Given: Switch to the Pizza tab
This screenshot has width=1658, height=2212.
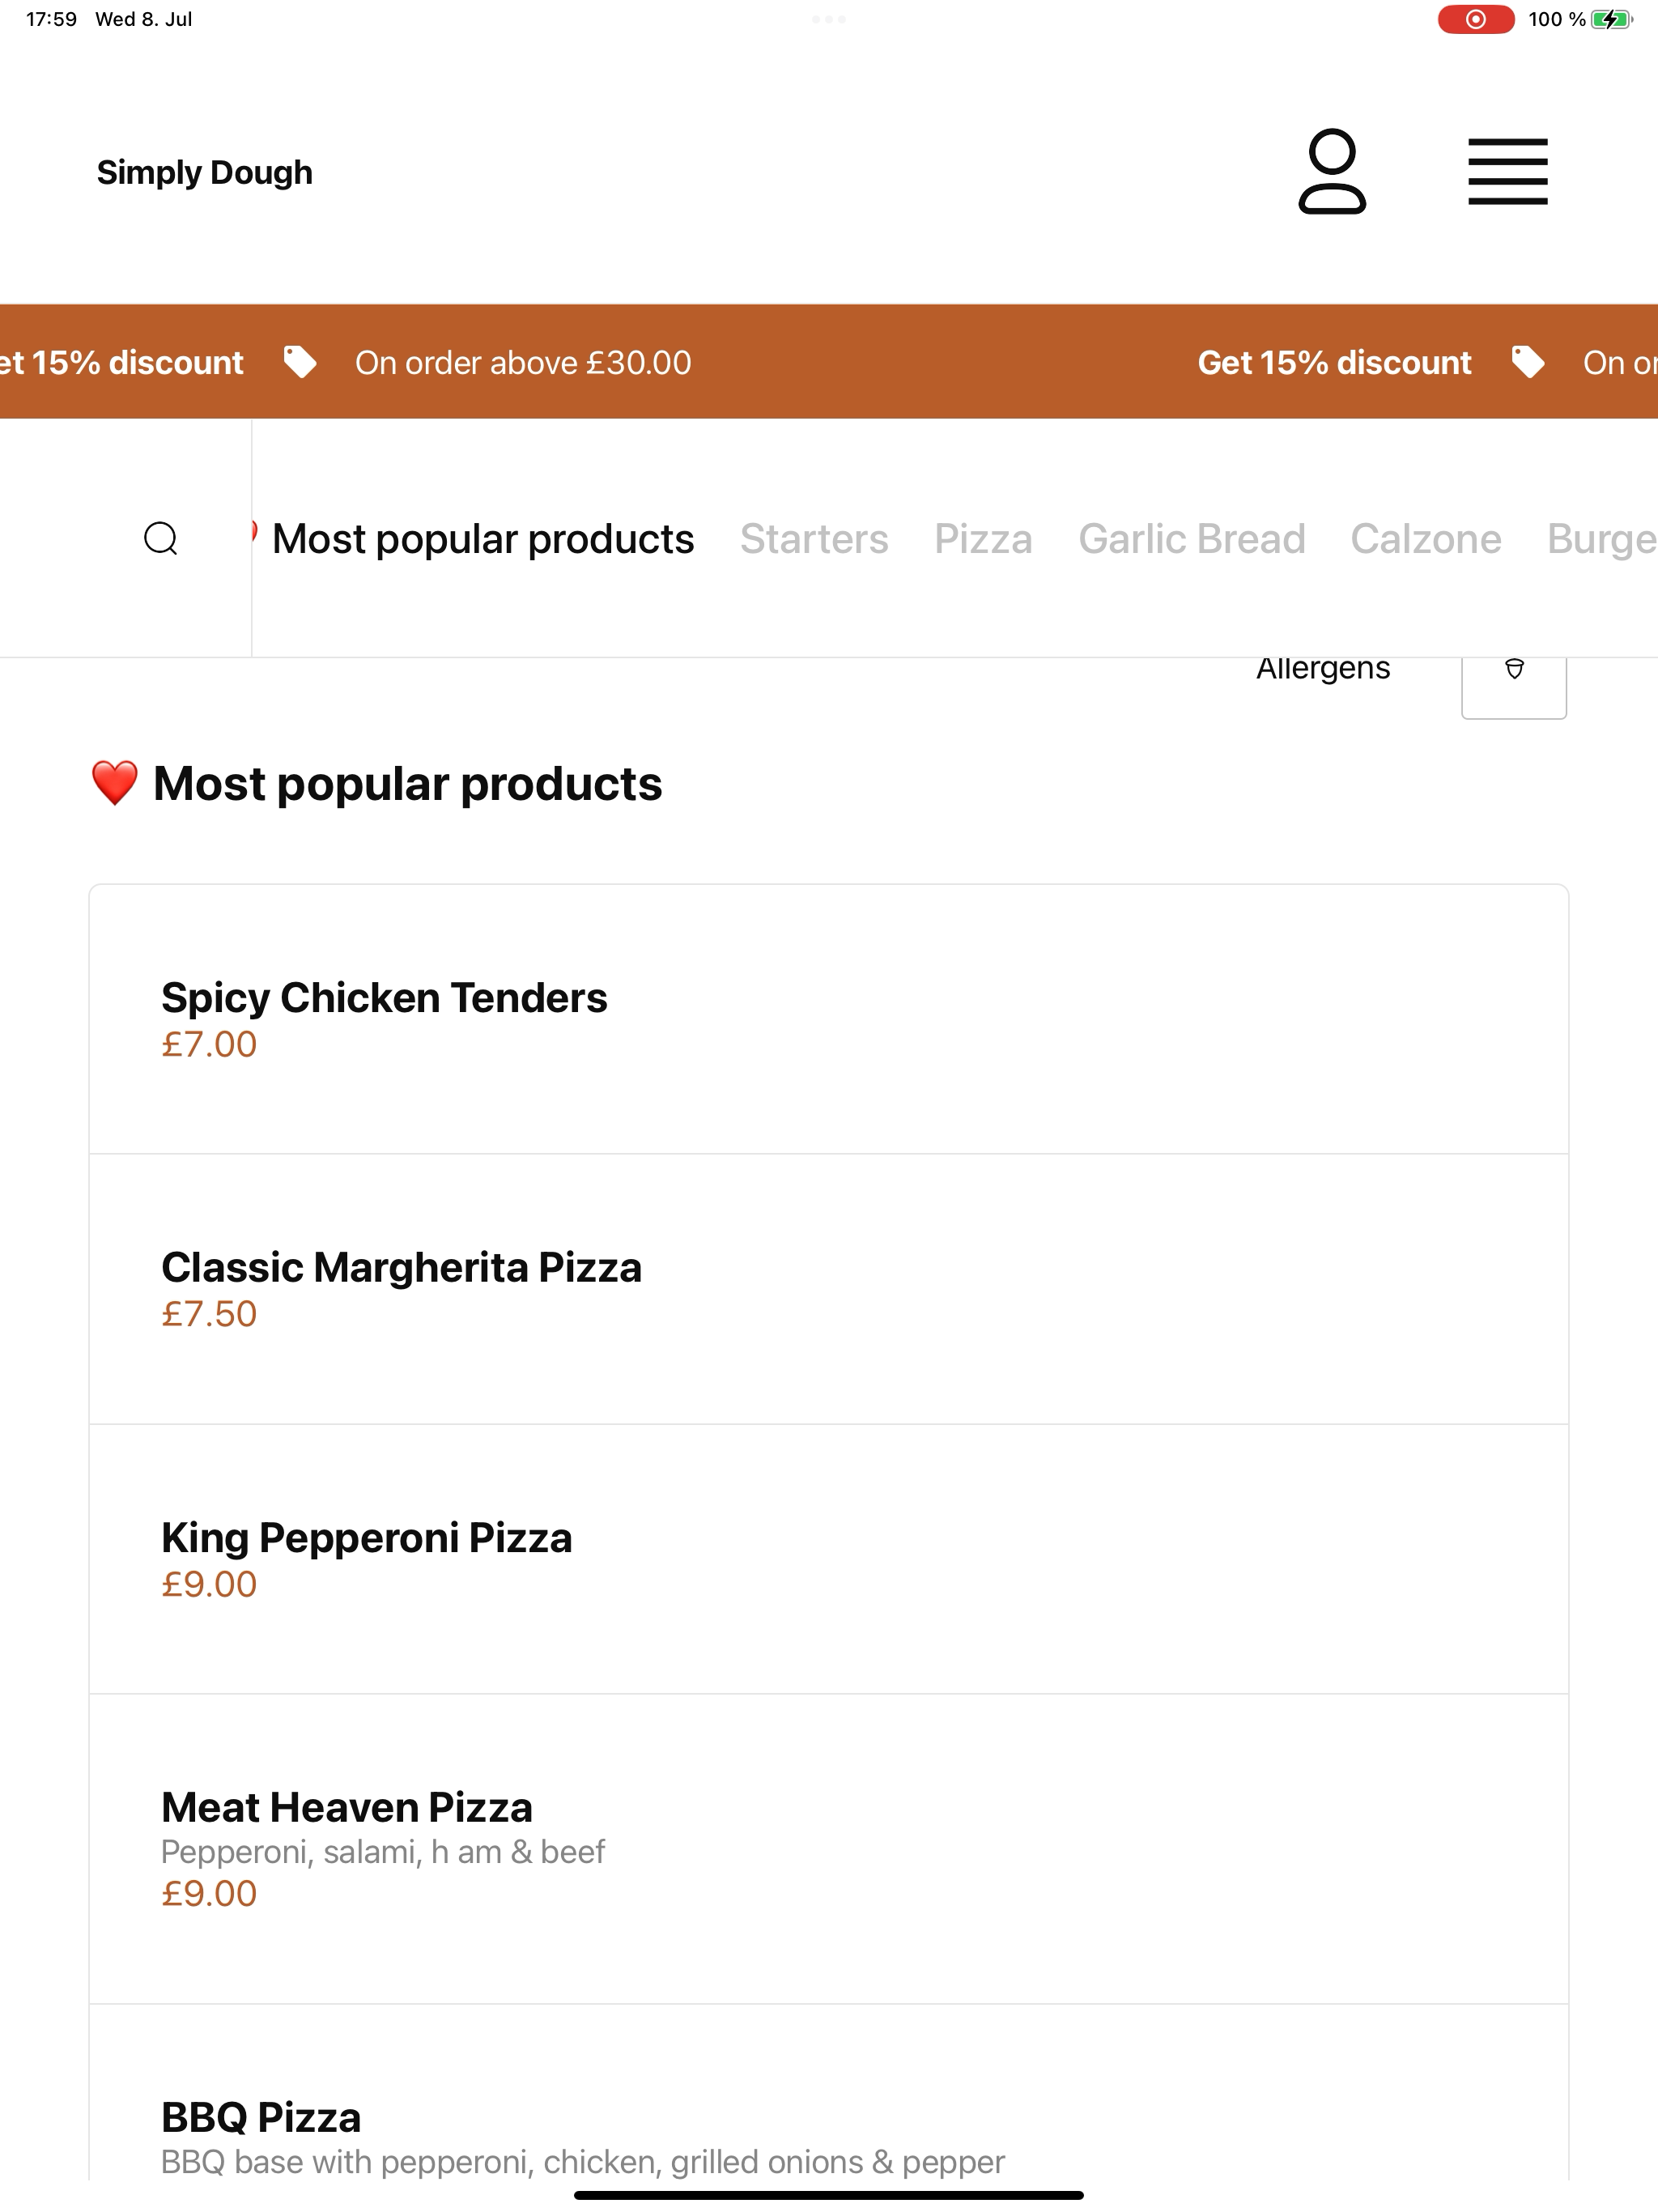Looking at the screenshot, I should click(983, 539).
